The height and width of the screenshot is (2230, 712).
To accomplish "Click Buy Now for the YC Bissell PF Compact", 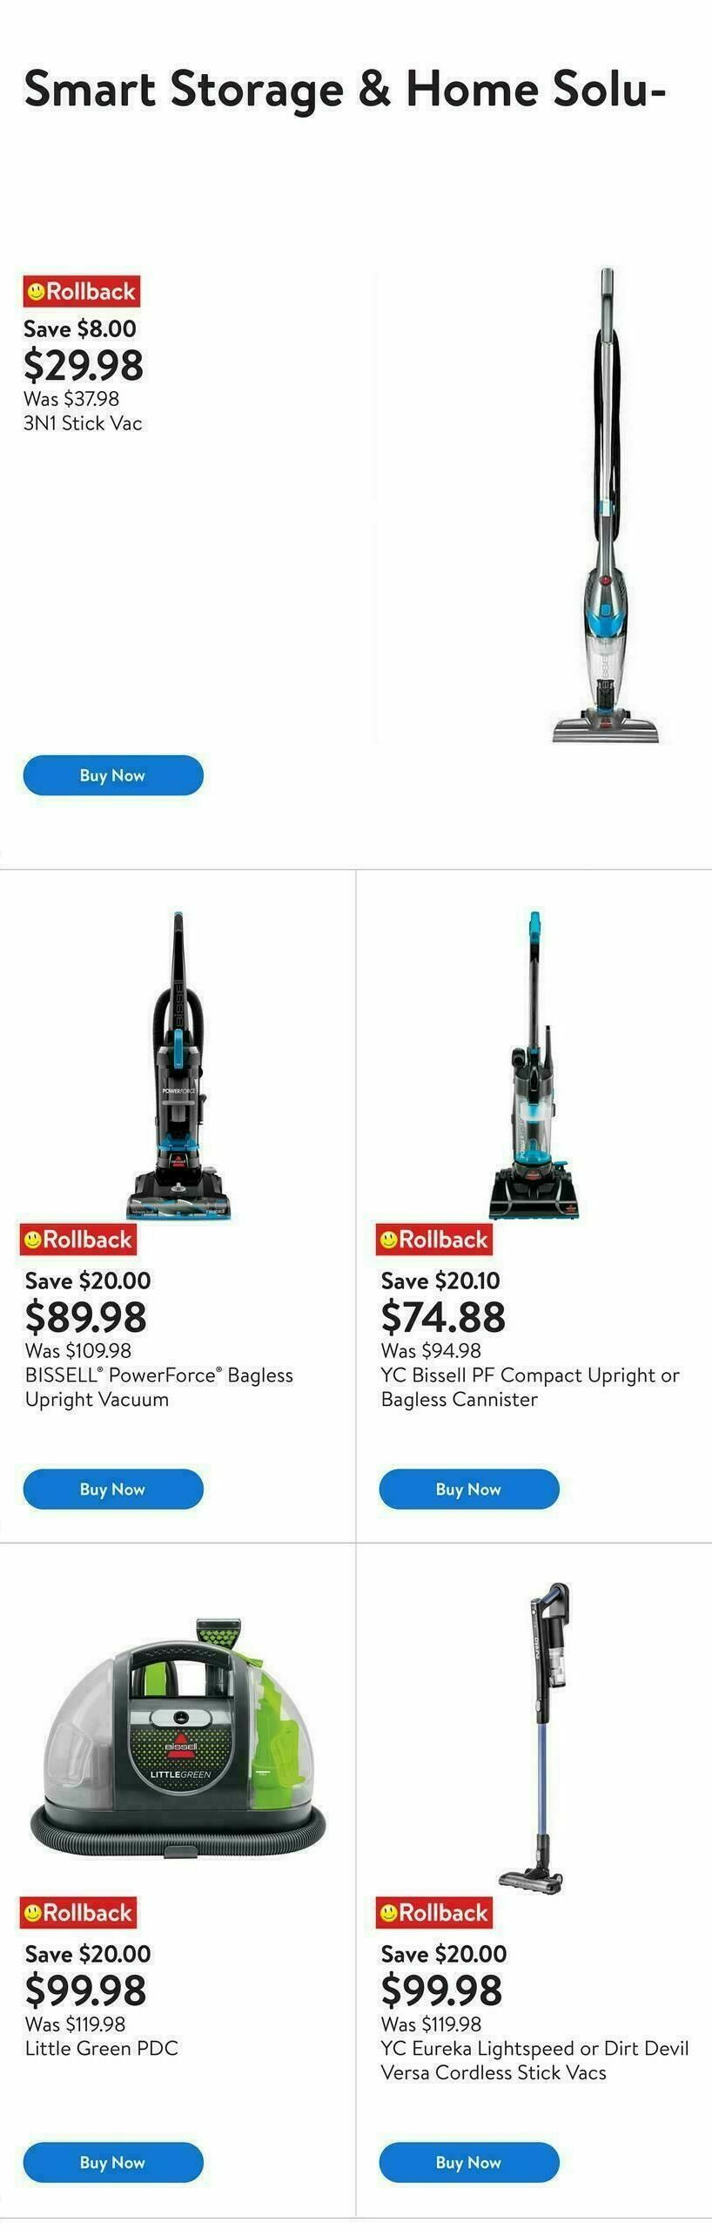I will click(x=468, y=1489).
